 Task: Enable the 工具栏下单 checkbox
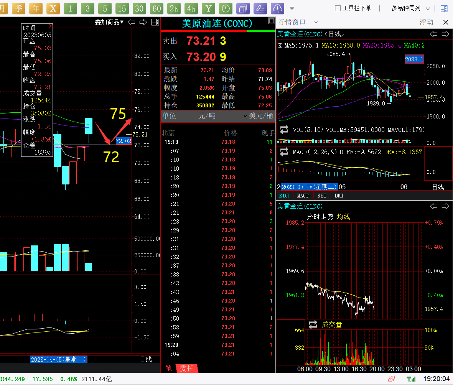click(x=338, y=8)
